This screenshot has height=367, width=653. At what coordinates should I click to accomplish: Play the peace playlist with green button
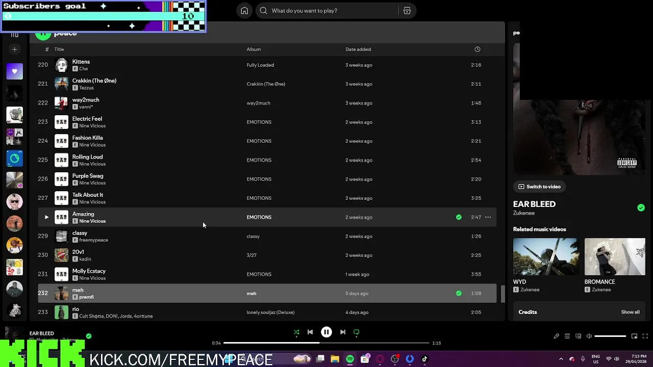tap(43, 34)
